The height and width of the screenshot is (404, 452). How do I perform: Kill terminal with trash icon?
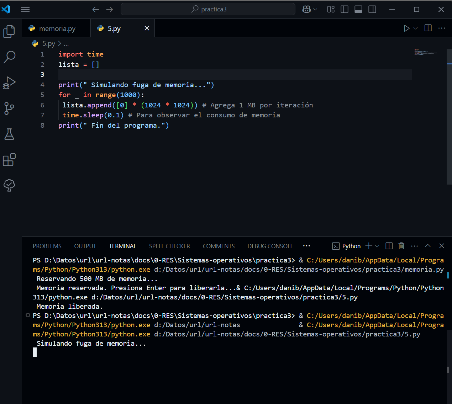click(401, 246)
